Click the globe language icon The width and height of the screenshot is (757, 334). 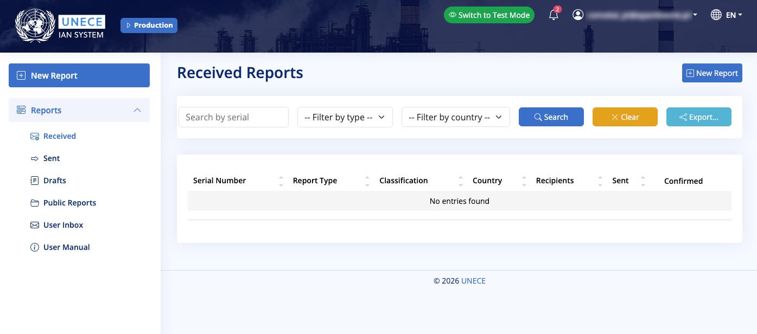[x=716, y=15]
